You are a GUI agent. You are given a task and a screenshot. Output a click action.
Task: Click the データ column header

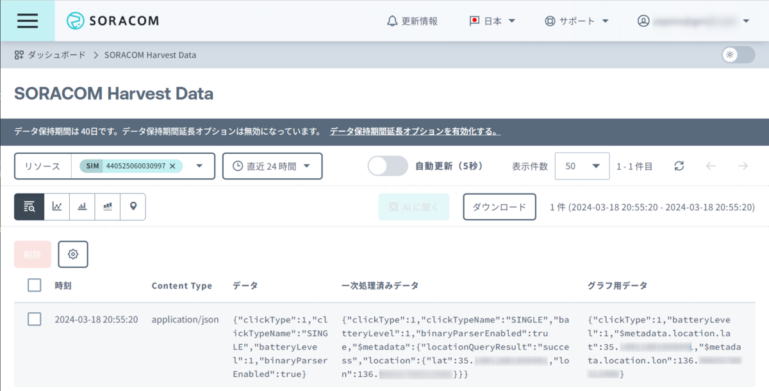tap(245, 286)
